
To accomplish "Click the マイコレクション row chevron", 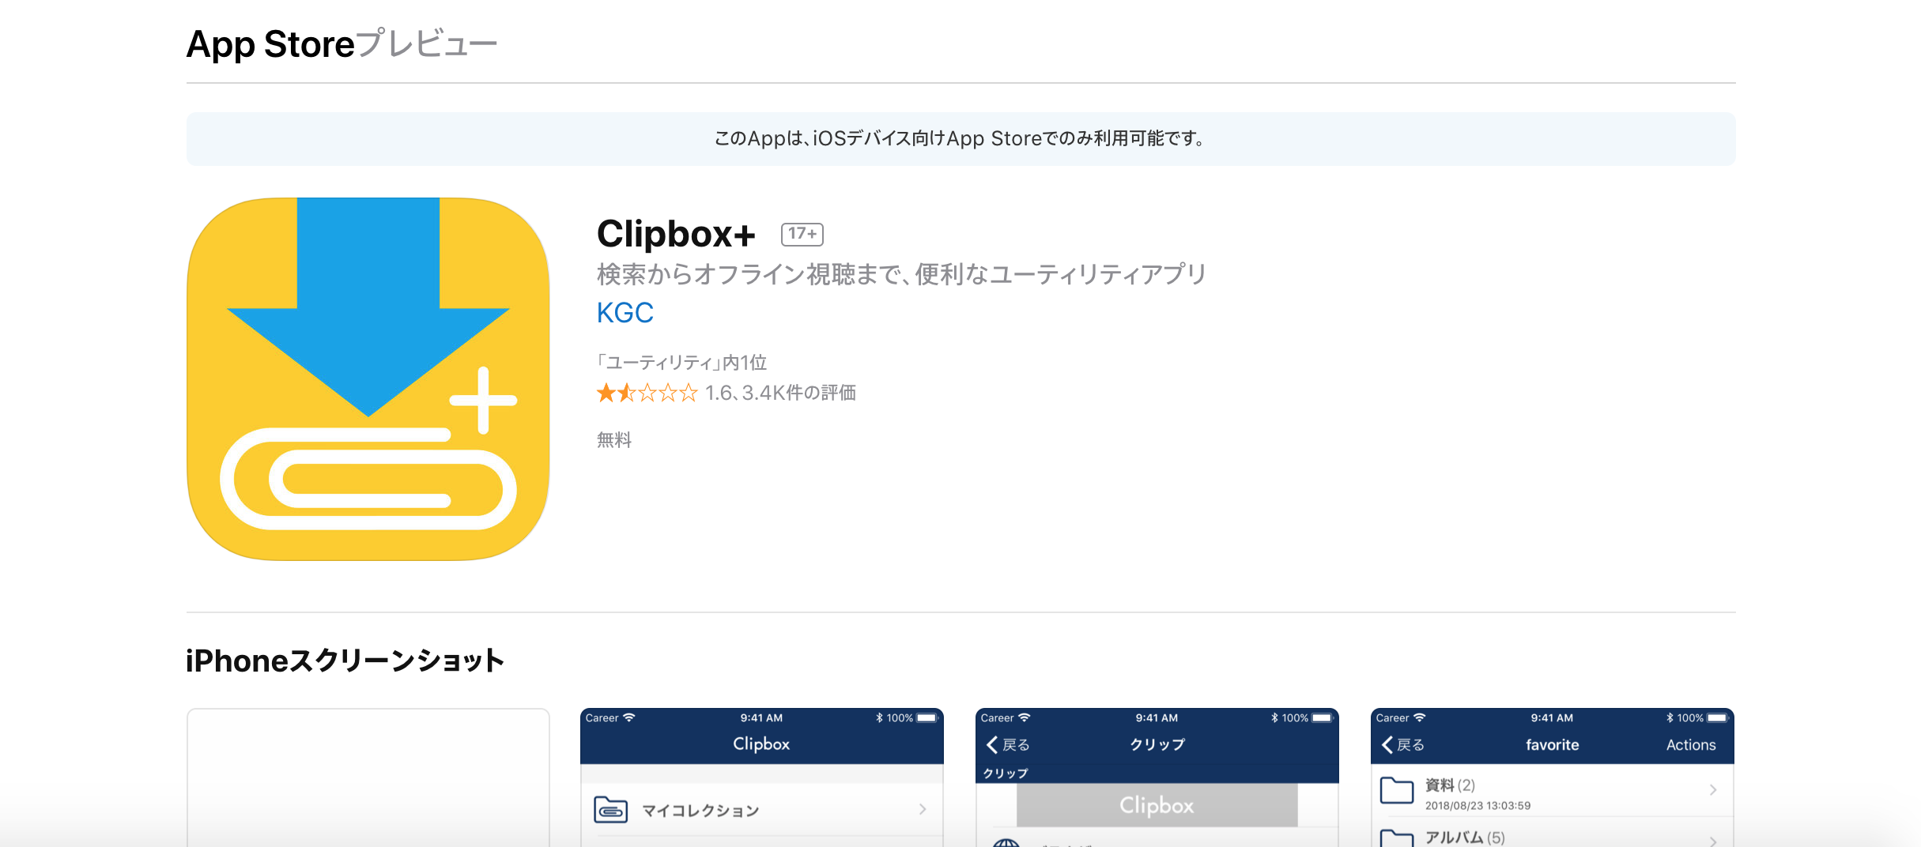I will (x=923, y=809).
